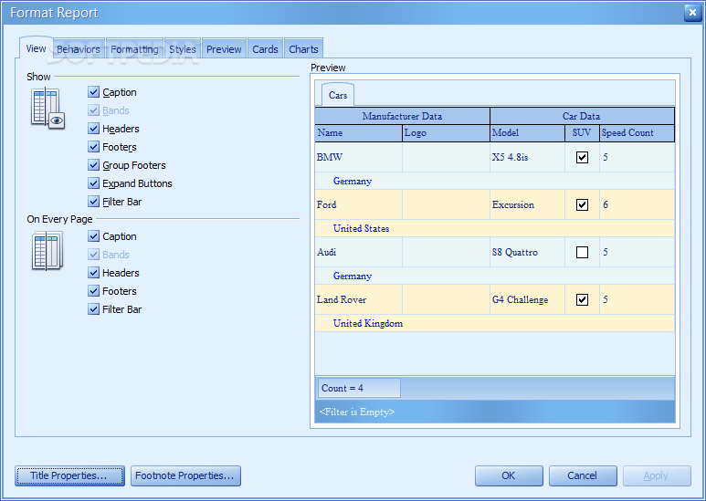706x501 pixels.
Task: Click the G4 Challenge model cell
Action: [x=527, y=299]
